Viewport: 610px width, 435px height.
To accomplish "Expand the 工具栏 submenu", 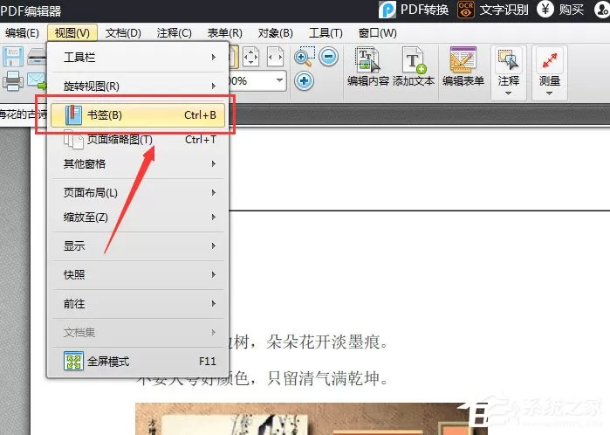I will tap(138, 58).
